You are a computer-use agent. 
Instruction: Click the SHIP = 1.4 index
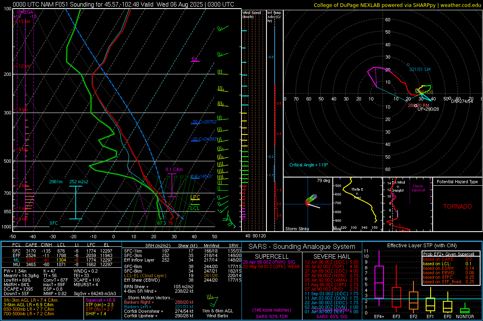coord(96,314)
